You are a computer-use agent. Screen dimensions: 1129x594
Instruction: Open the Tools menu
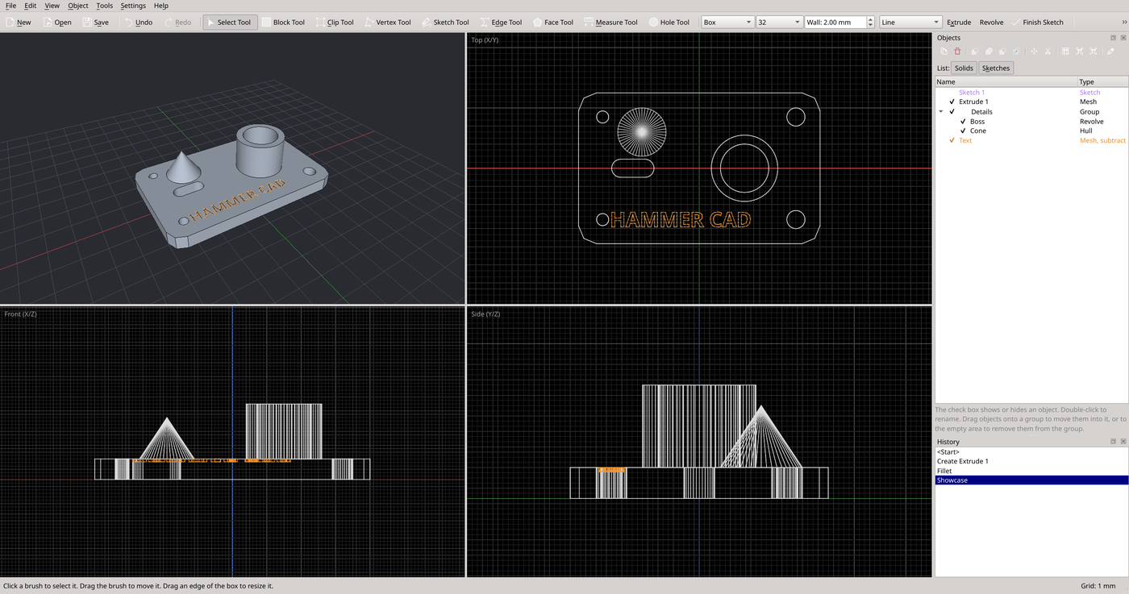[x=105, y=6]
